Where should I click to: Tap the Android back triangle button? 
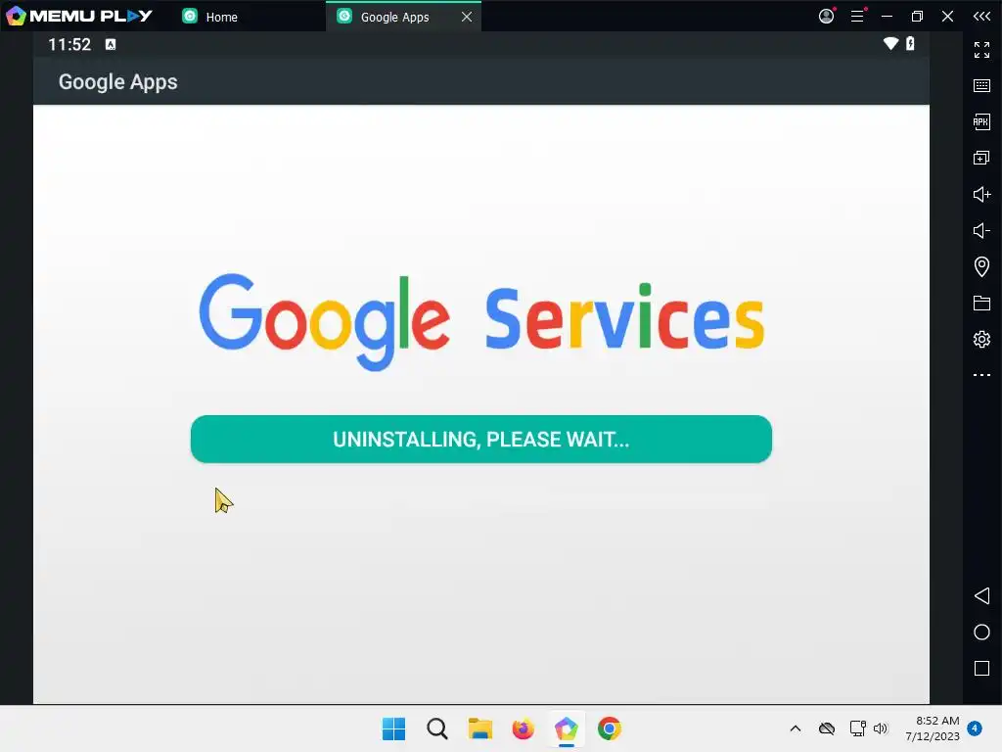(981, 596)
